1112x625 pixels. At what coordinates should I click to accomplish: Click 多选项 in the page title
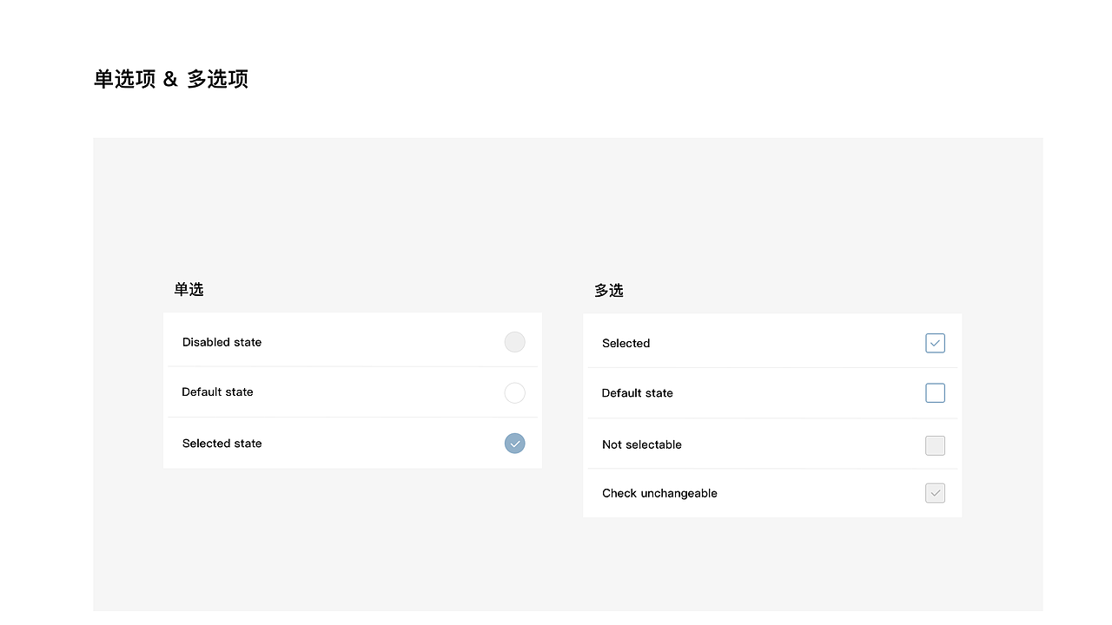(x=217, y=79)
